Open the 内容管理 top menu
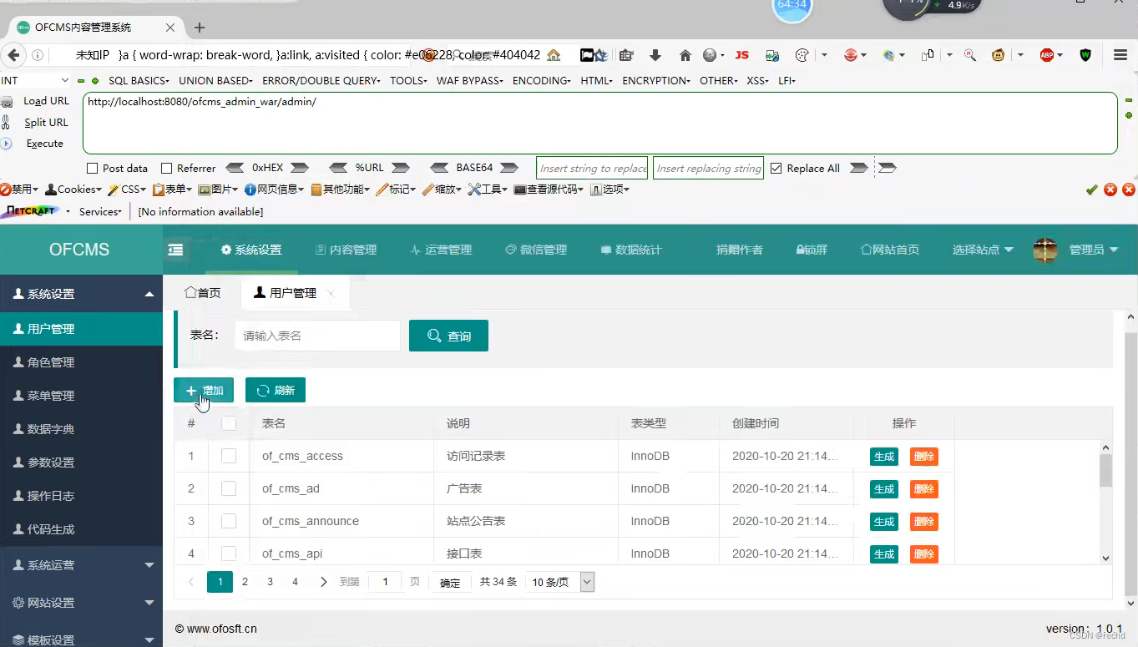The image size is (1138, 647). (346, 250)
